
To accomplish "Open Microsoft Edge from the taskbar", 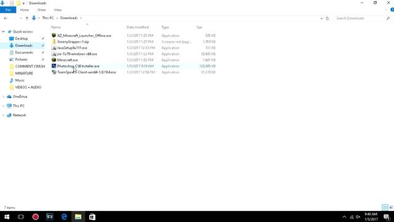I will point(64,216).
